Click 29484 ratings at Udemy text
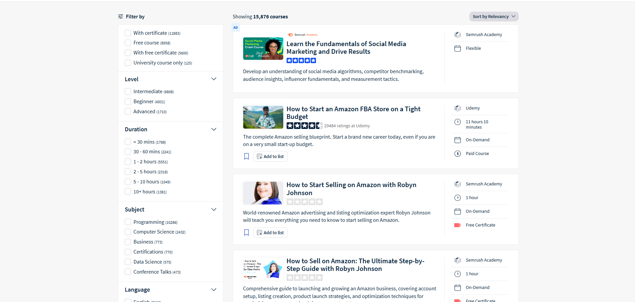This screenshot has width=635, height=302. tap(347, 126)
